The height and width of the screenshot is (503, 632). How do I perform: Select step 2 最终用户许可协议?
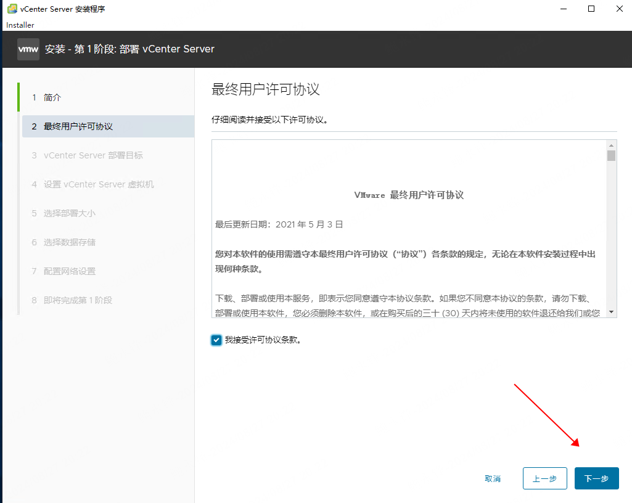[108, 126]
